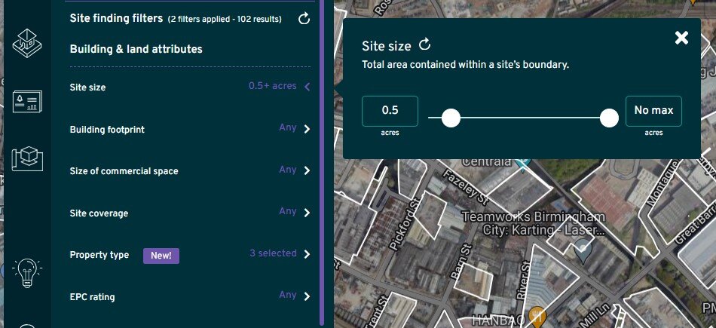
Task: Reset the Site size filter
Action: 424,44
